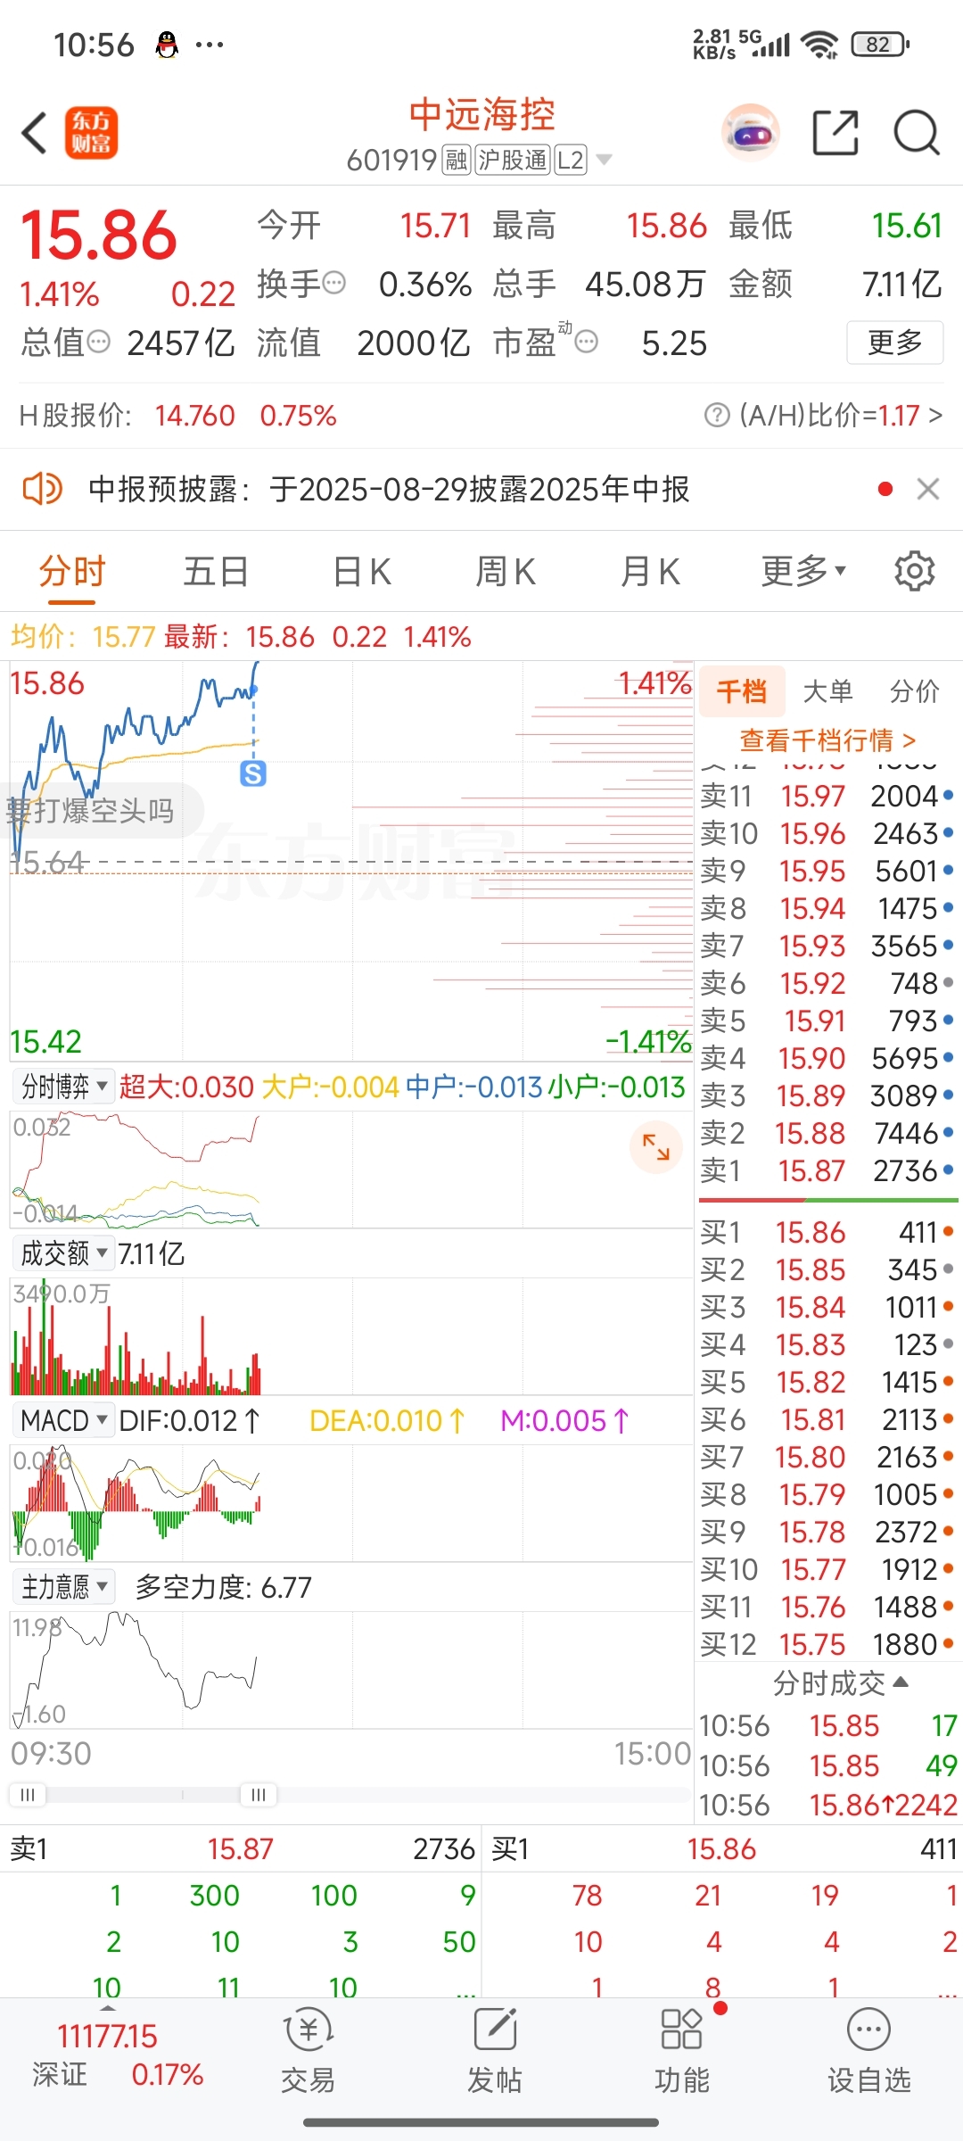Viewport: 963px width, 2141px height.
Task: Select the 分时 chart tab
Action: 72,571
